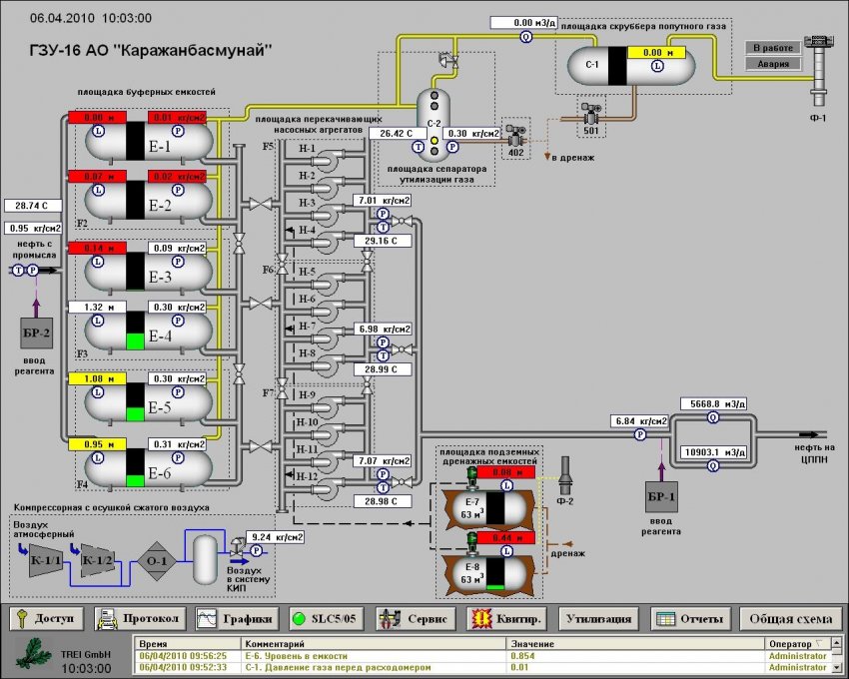Click reagent unit БР-1 block

click(661, 496)
